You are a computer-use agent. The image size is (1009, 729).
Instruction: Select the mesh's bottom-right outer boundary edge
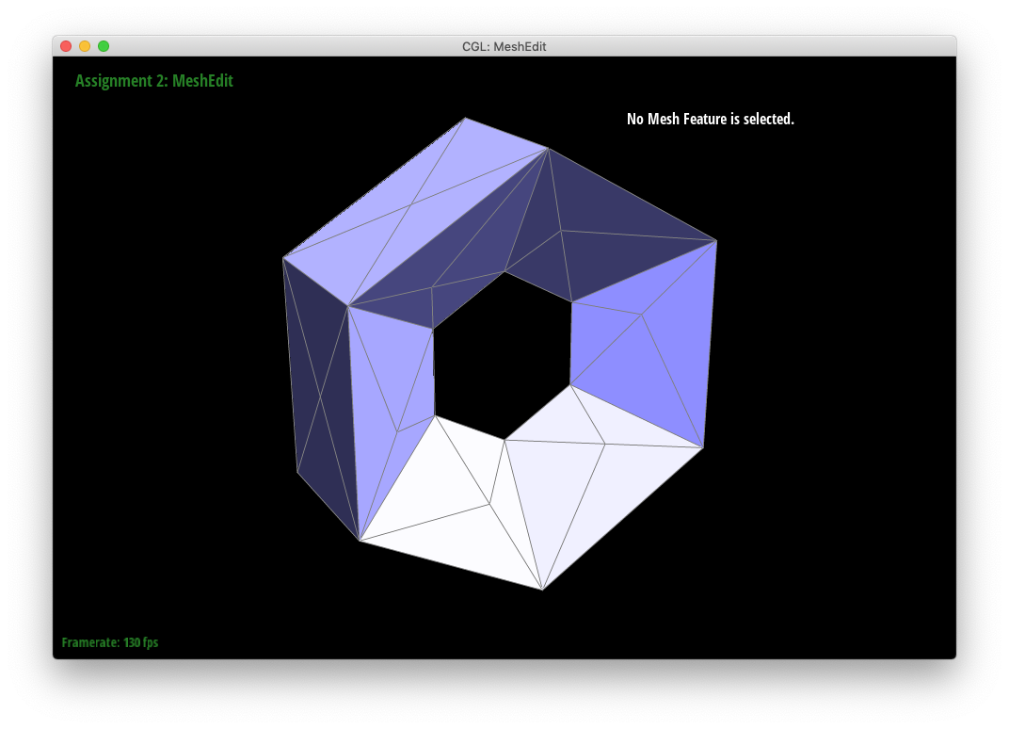(x=622, y=519)
